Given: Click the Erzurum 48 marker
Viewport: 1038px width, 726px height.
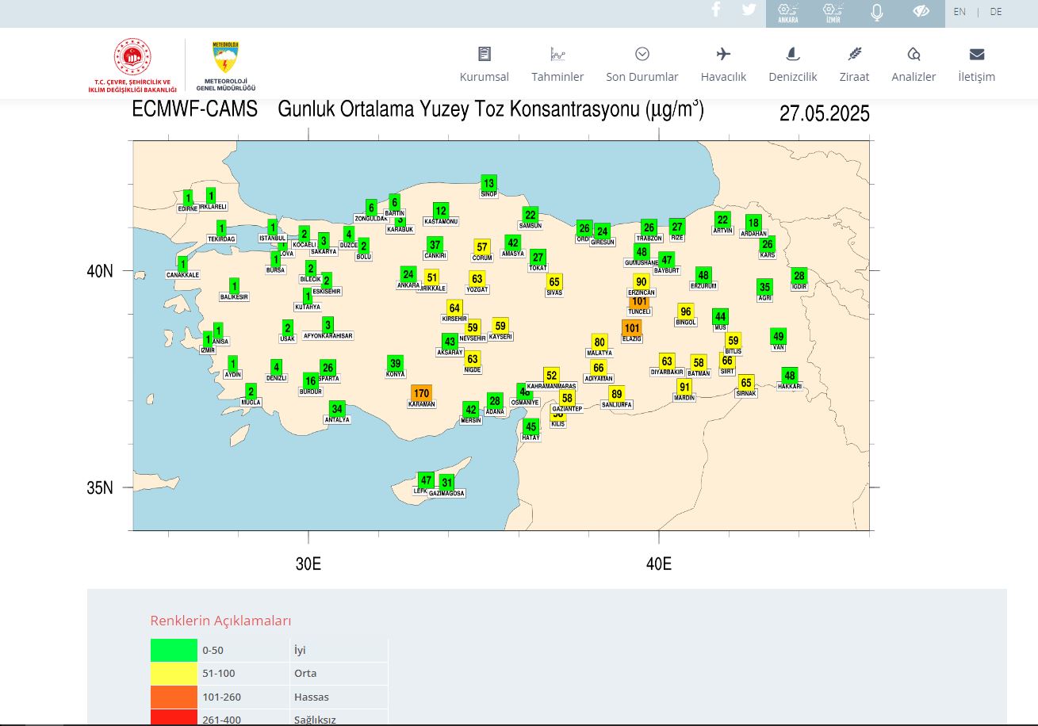Looking at the screenshot, I should tap(703, 275).
